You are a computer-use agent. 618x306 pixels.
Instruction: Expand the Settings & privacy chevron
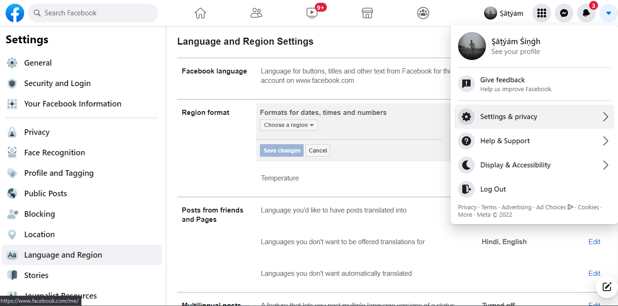point(605,117)
